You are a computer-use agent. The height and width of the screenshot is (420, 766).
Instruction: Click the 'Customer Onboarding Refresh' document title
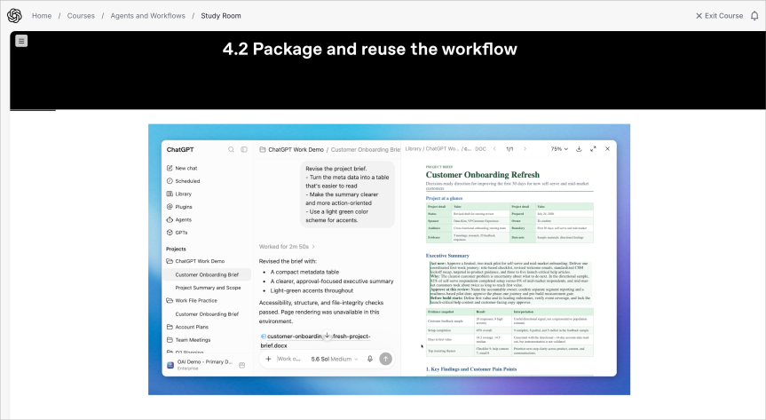[483, 175]
